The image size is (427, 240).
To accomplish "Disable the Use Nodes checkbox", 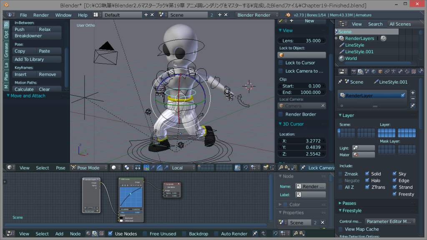I will 111,234.
